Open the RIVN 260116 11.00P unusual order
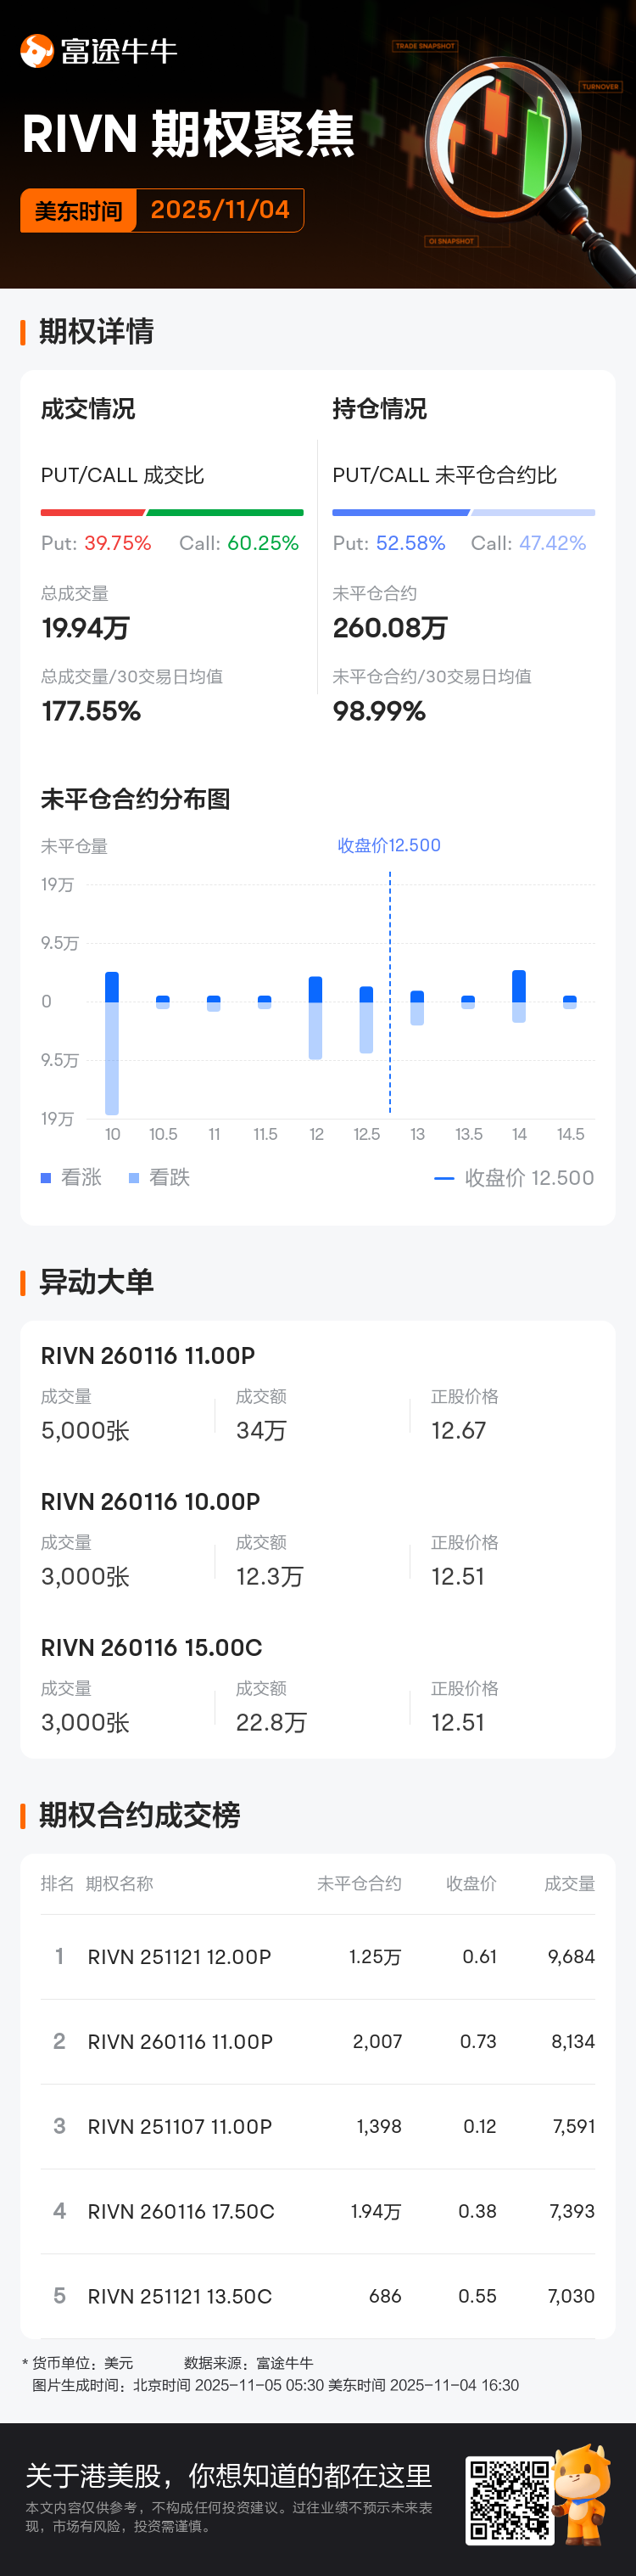This screenshot has width=636, height=2576. [148, 1355]
